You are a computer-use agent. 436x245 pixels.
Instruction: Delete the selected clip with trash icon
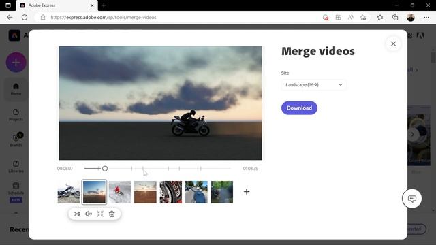tap(112, 214)
